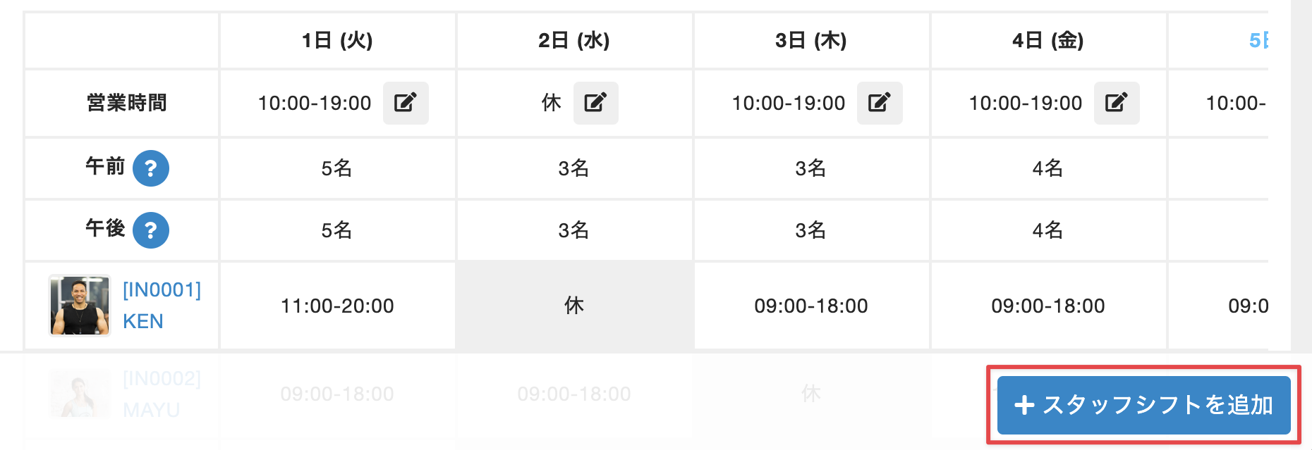Edit business hours for 3日 (木)

pyautogui.click(x=880, y=103)
